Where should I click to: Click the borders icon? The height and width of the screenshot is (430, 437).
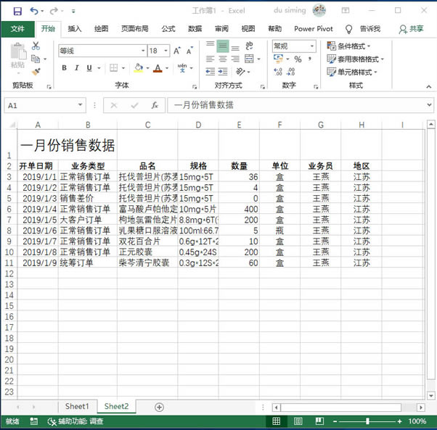[x=114, y=67]
